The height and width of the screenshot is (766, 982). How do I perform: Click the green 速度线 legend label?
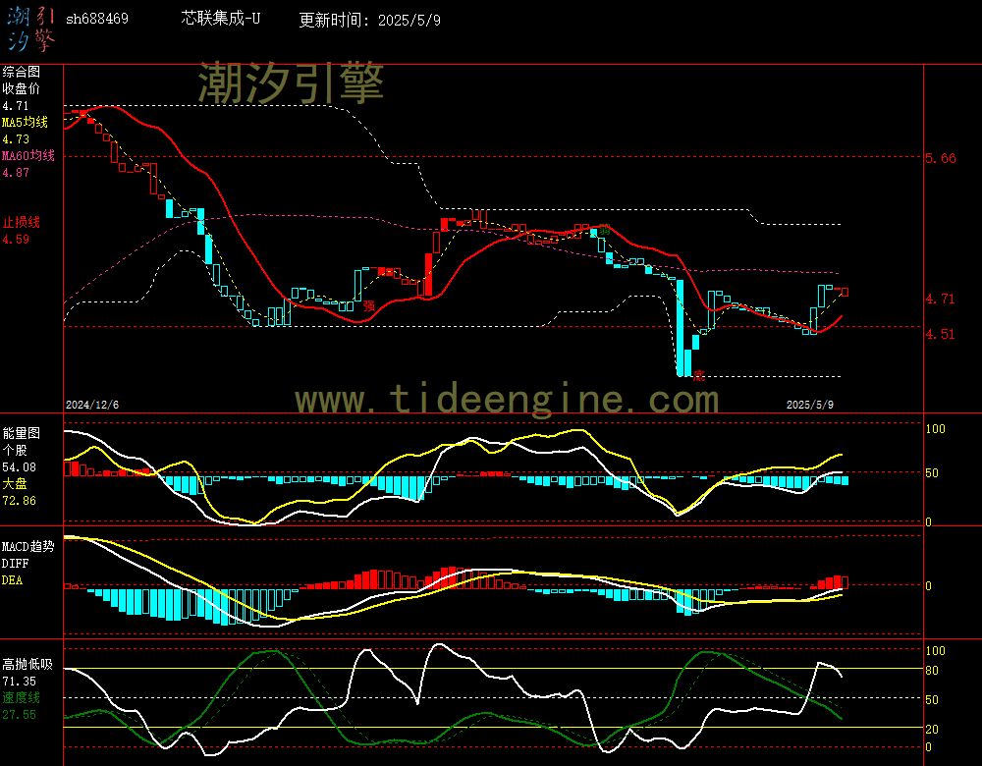point(21,697)
